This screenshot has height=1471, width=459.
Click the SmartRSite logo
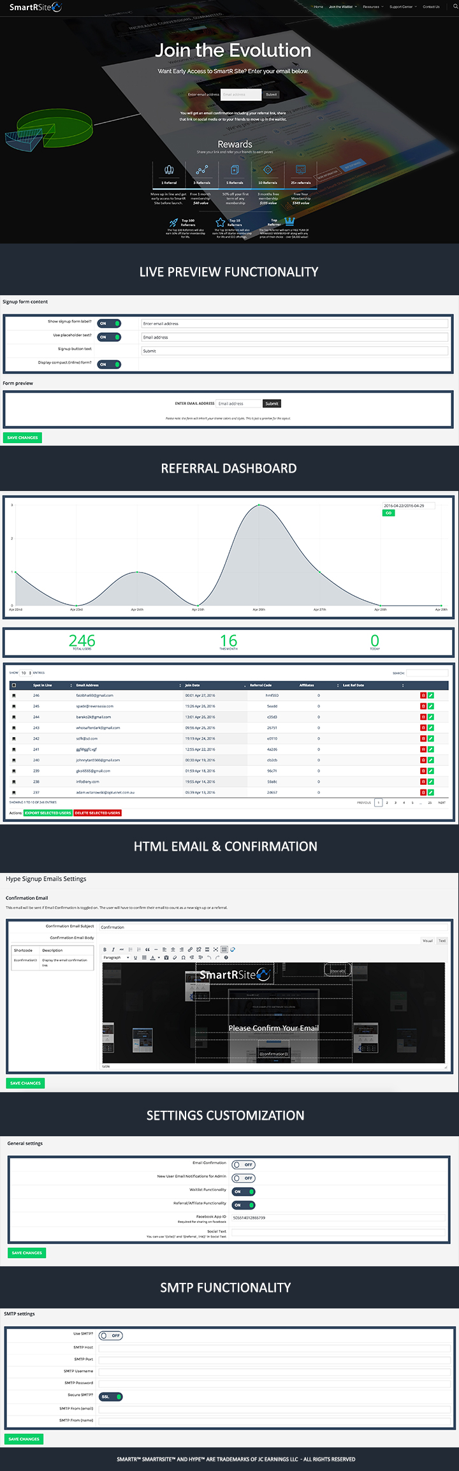pos(36,7)
